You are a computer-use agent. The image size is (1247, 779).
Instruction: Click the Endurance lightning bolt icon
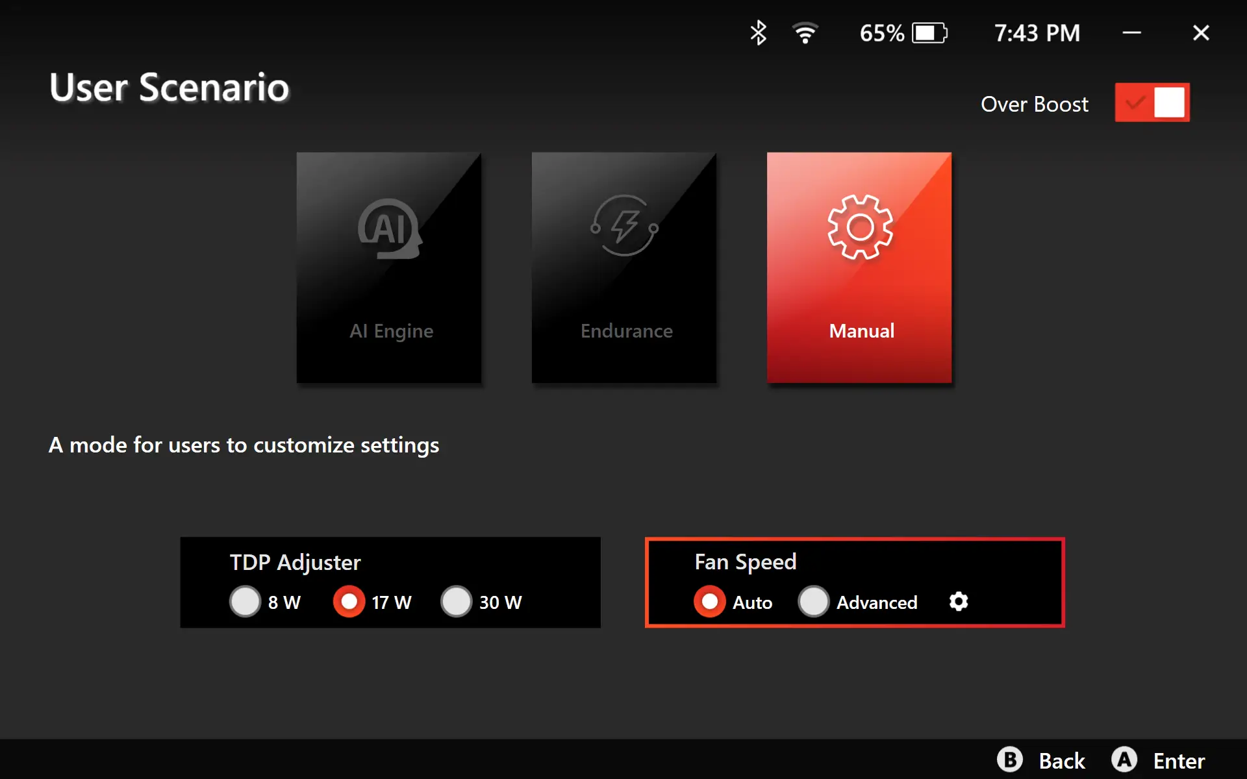[x=624, y=226]
